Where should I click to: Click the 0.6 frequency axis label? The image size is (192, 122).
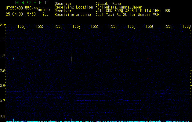(x=2, y=116)
